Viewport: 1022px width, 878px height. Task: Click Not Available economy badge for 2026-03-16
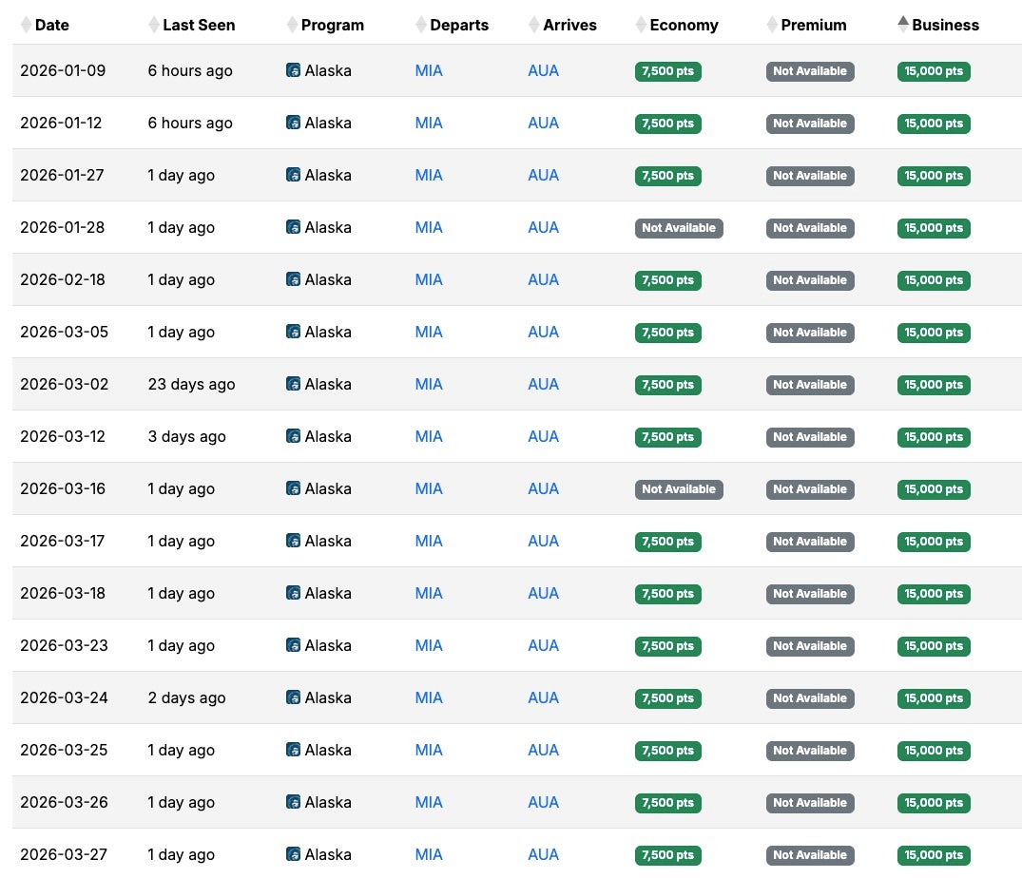coord(678,489)
